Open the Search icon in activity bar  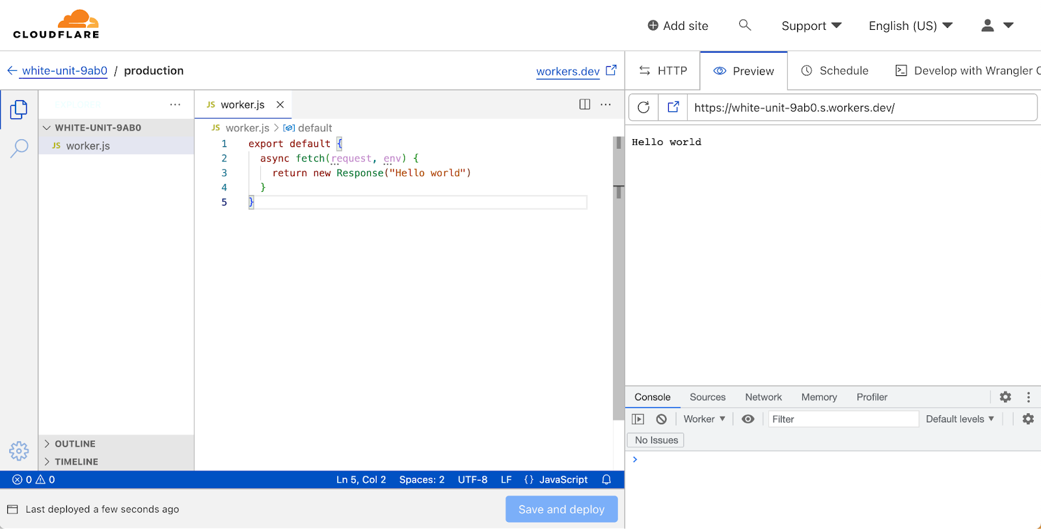(x=19, y=148)
